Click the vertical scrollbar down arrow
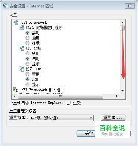138x146 pixels. pyautogui.click(x=122, y=91)
